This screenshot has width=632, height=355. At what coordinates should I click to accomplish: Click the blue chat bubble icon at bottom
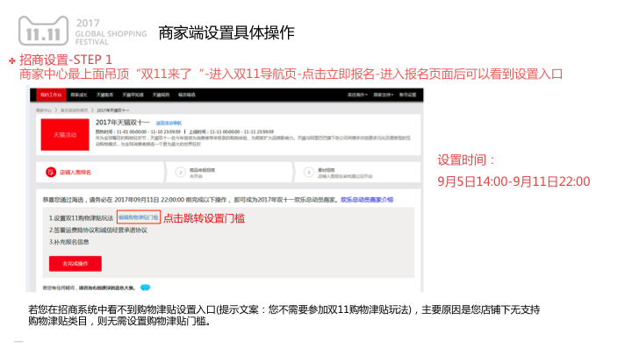pos(145,288)
